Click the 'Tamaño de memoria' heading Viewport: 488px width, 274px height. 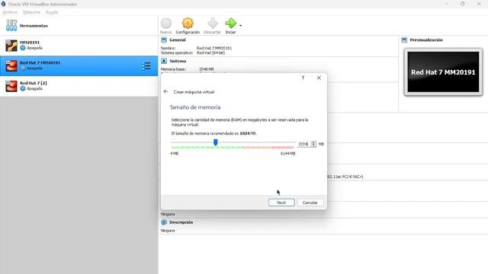[x=195, y=107]
